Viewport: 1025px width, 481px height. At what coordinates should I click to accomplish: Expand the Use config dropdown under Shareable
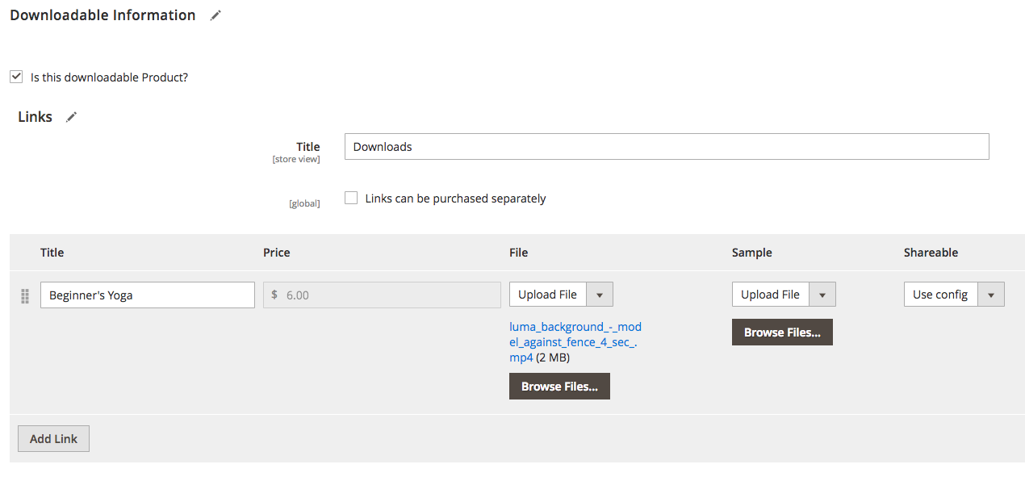[x=990, y=294]
